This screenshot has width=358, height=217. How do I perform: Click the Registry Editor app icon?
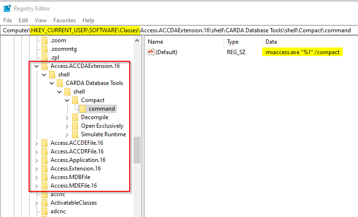(x=7, y=9)
